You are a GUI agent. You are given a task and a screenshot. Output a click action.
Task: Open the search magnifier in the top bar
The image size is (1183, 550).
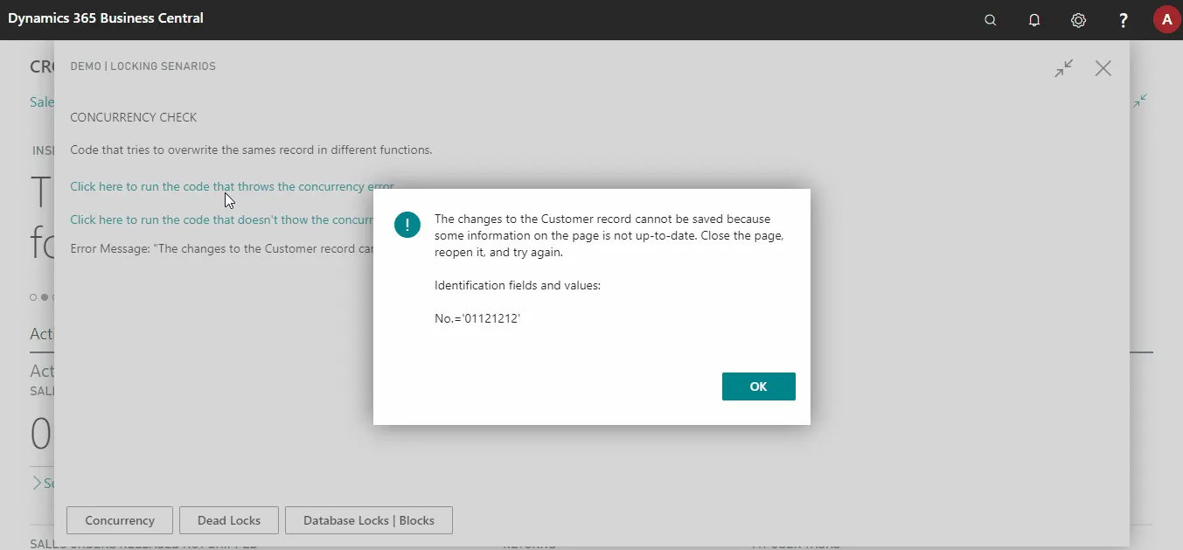pyautogui.click(x=990, y=20)
